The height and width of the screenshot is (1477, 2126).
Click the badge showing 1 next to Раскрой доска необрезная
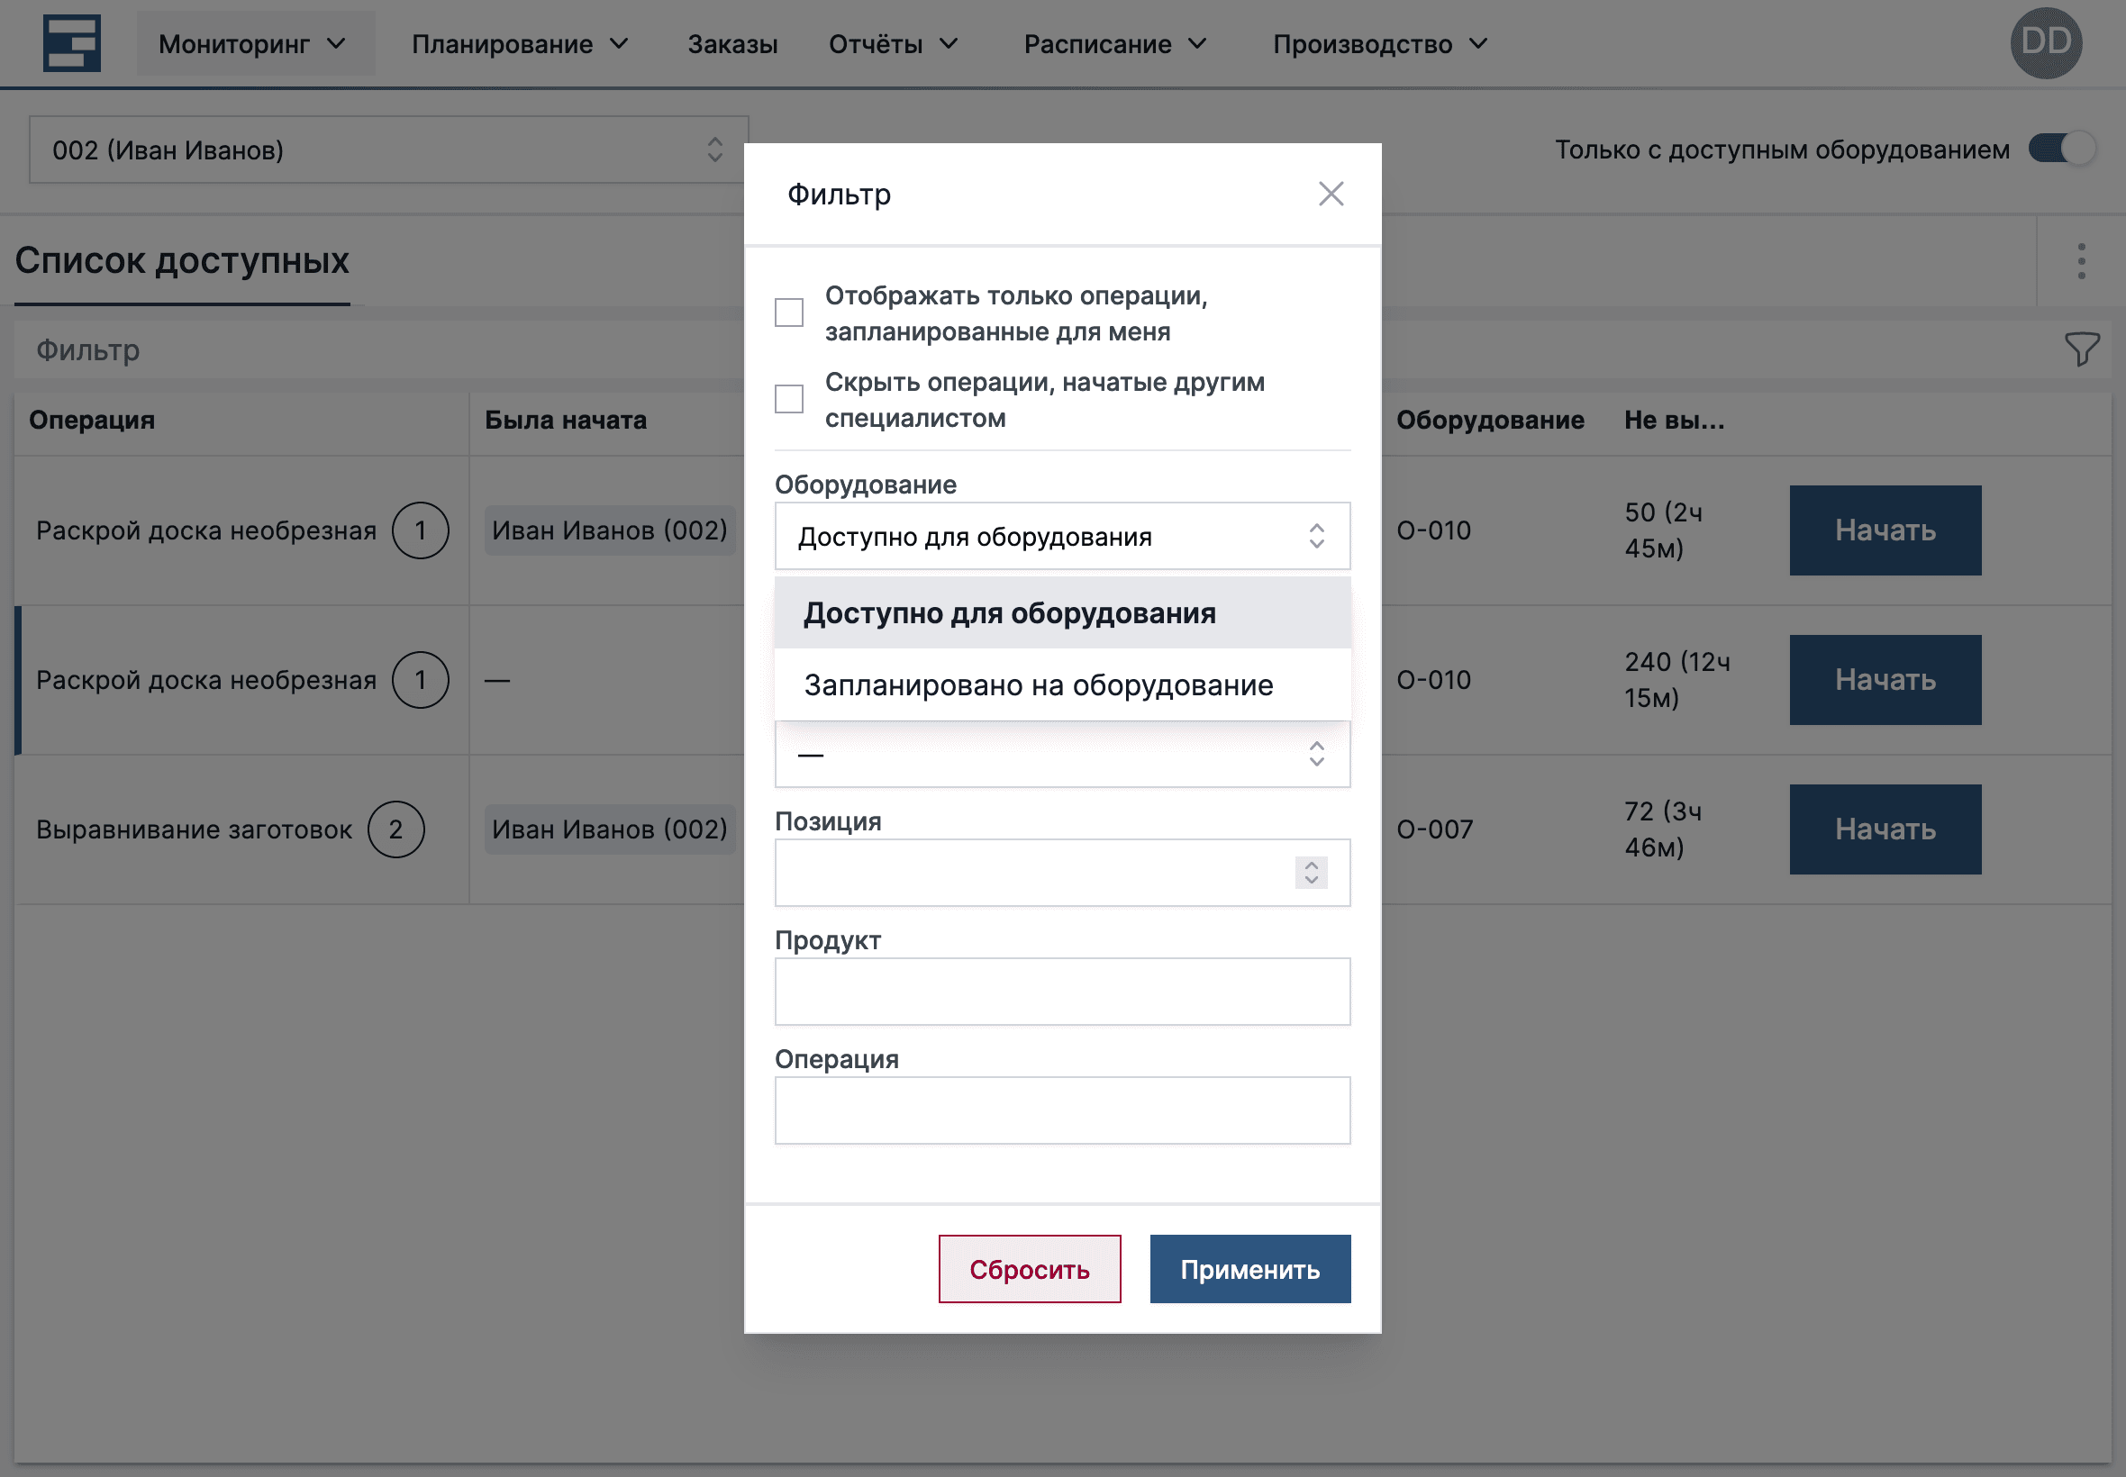click(x=422, y=530)
